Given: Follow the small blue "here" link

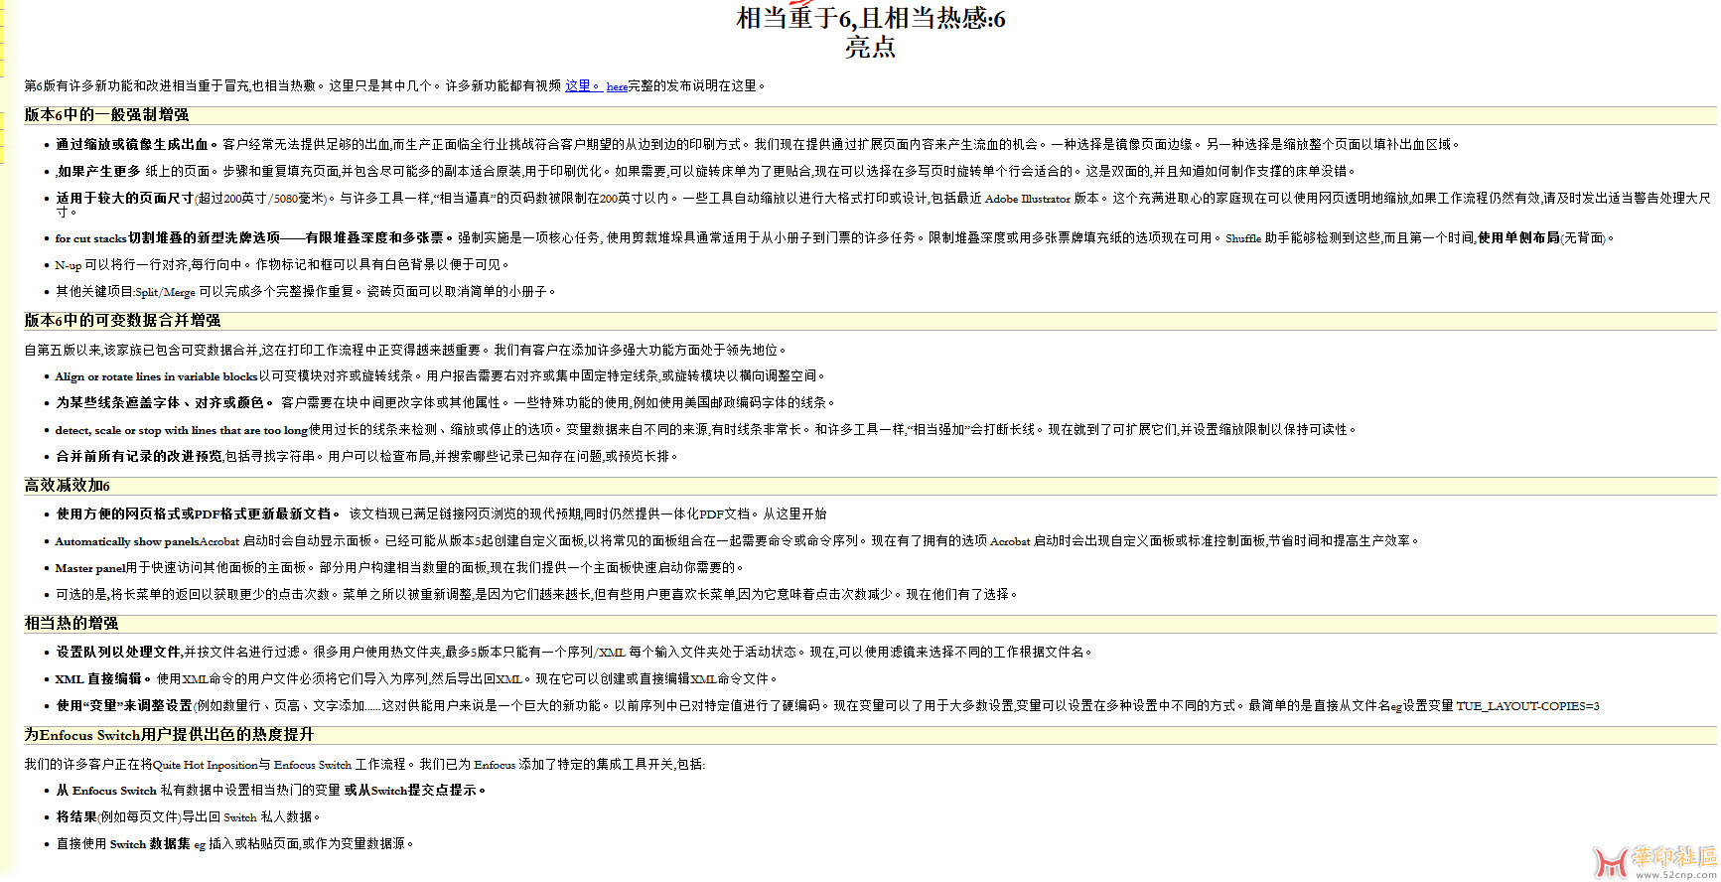Looking at the screenshot, I should point(617,87).
